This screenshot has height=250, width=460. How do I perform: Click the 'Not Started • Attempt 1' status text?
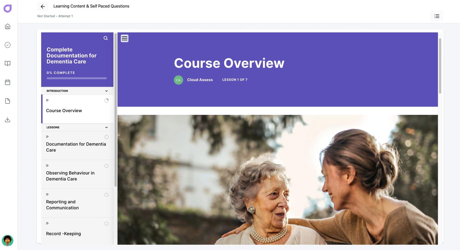tap(55, 16)
